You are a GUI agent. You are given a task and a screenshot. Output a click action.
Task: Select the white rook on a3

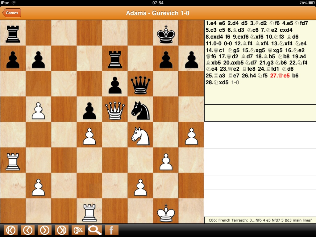click(x=13, y=160)
